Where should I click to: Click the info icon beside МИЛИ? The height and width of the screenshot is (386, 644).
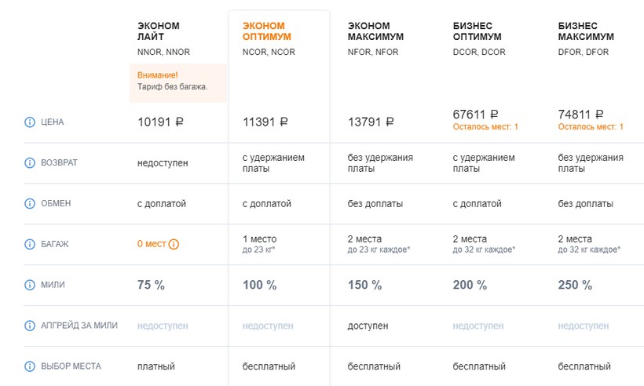pyautogui.click(x=30, y=285)
